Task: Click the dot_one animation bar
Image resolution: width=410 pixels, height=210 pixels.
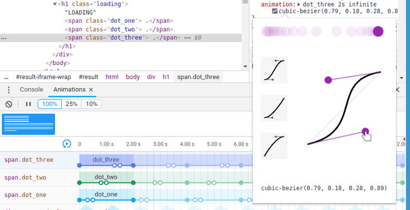Action: 106,194
